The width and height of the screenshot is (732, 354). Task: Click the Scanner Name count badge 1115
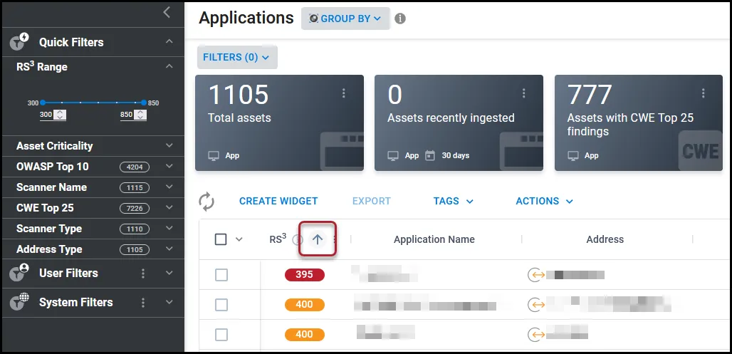(x=135, y=188)
